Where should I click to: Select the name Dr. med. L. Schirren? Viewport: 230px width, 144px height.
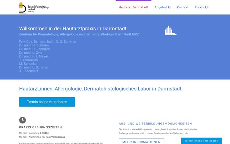click(x=34, y=67)
